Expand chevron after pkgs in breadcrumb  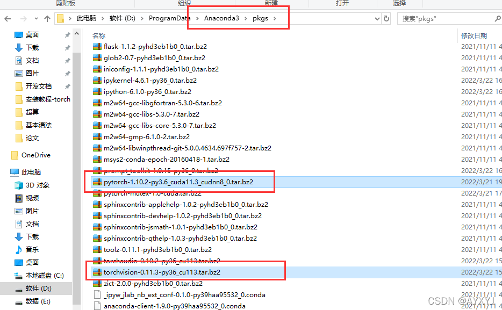pyautogui.click(x=275, y=19)
